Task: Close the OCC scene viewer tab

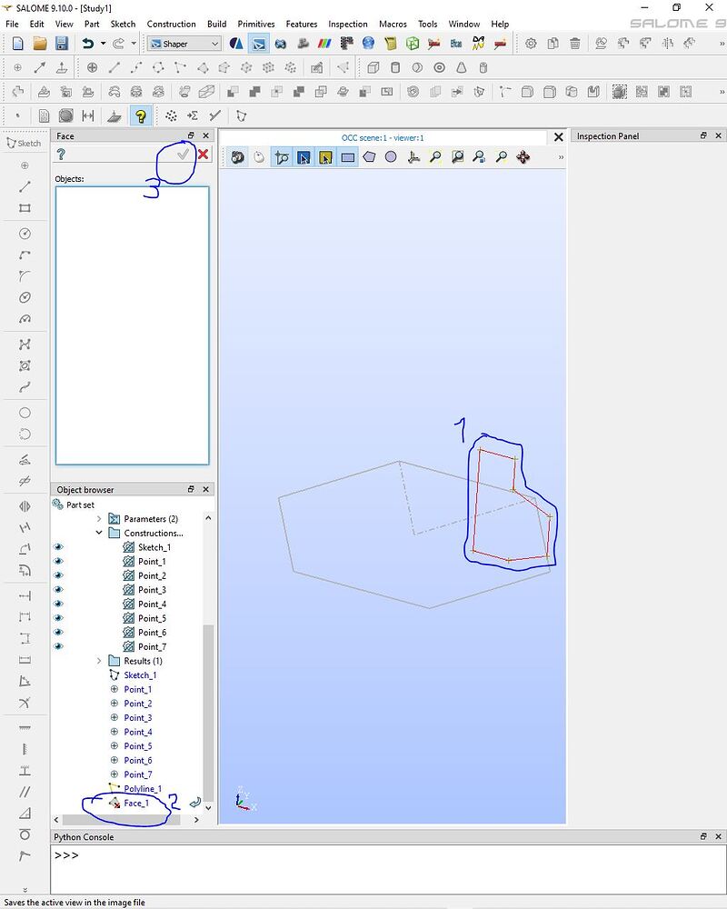Action: pos(558,137)
